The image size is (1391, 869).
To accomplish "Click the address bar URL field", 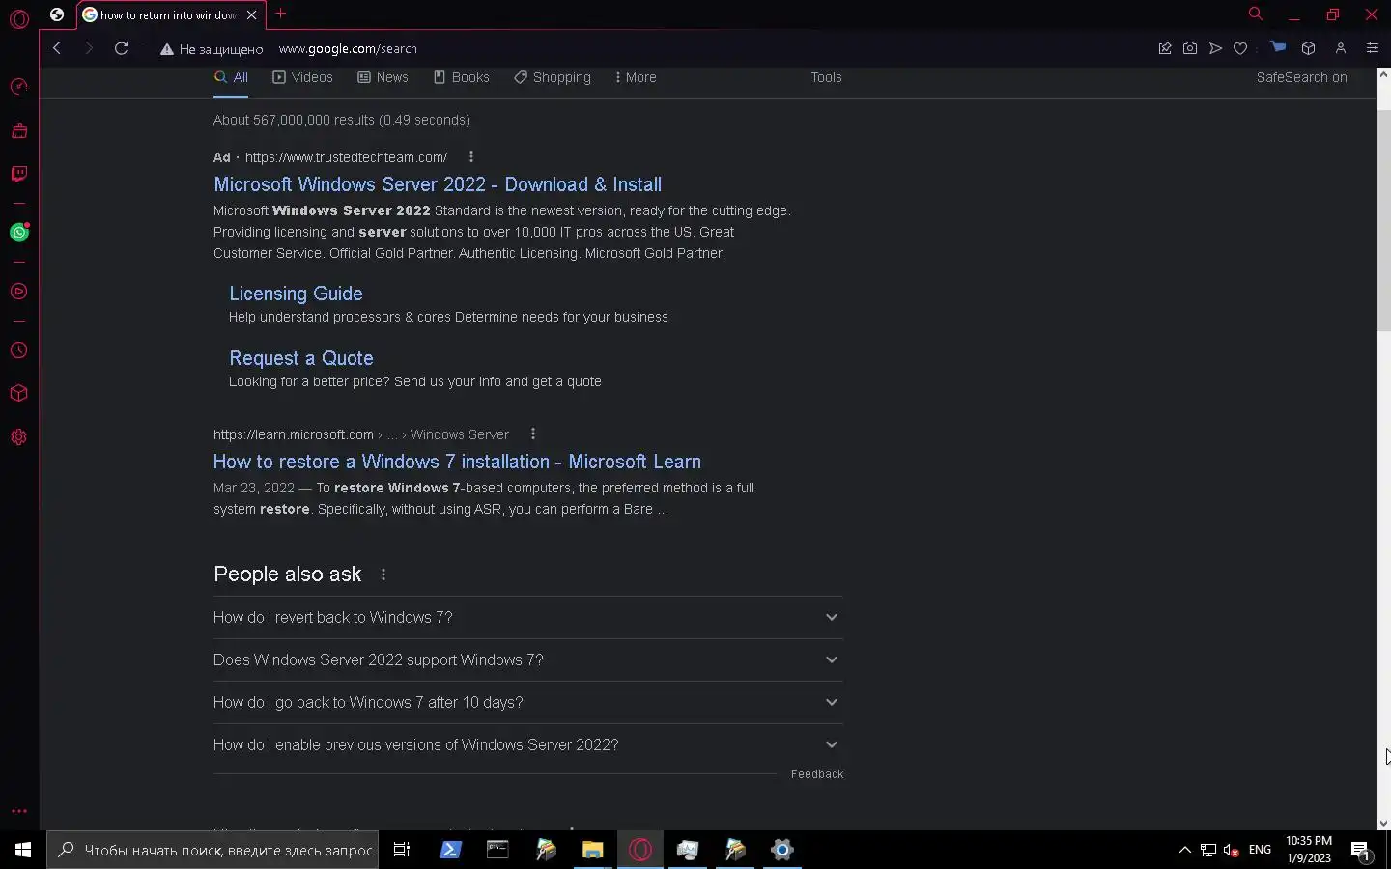I will pyautogui.click(x=348, y=48).
